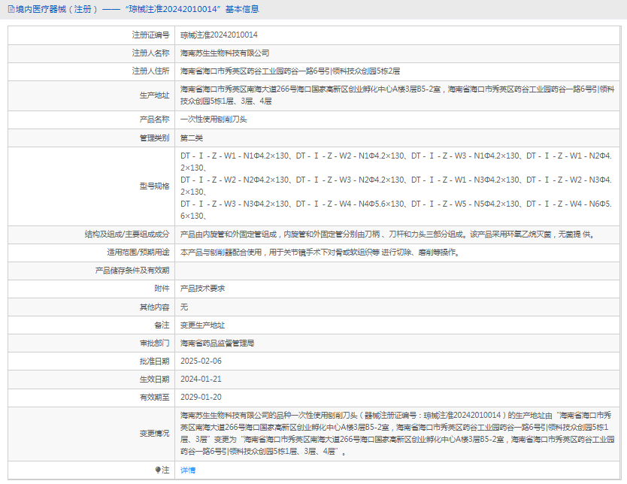The height and width of the screenshot is (484, 627).
Task: Click the change description paragraph in 变更情况
Action: [x=397, y=433]
